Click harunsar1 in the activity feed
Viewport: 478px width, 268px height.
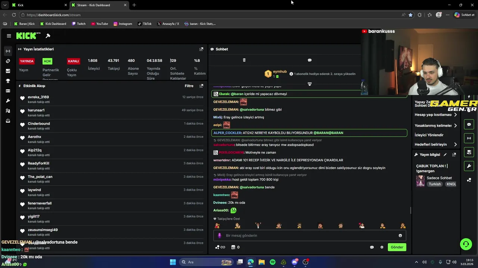(36, 110)
